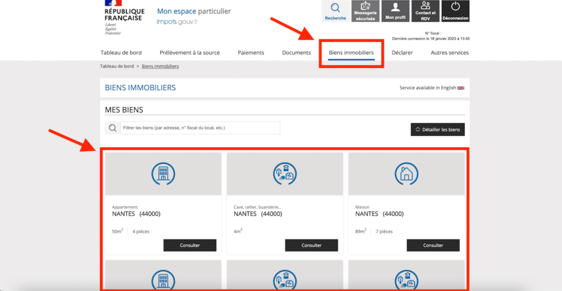Open Messagerie sécurisée

[x=365, y=11]
